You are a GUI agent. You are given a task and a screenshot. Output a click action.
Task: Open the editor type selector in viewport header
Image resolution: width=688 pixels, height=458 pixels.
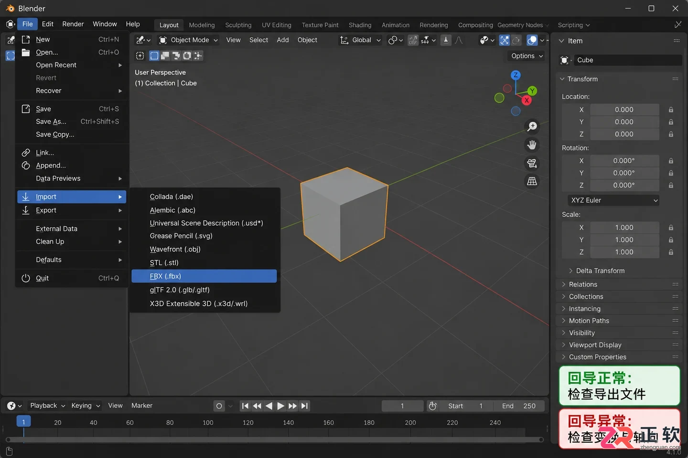143,40
